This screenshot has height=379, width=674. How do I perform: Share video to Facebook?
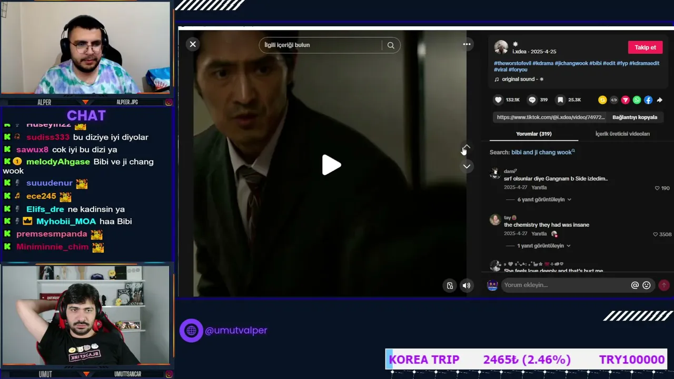pyautogui.click(x=648, y=100)
